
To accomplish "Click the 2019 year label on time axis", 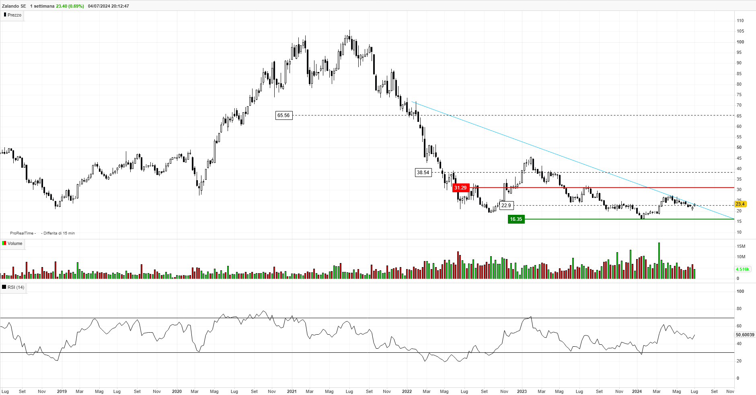I will click(62, 391).
